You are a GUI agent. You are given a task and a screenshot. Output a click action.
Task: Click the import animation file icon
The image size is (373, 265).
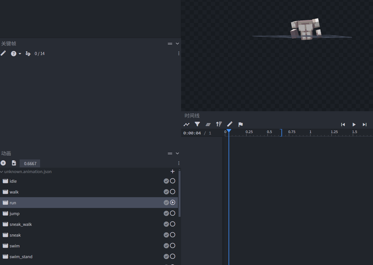(14, 163)
